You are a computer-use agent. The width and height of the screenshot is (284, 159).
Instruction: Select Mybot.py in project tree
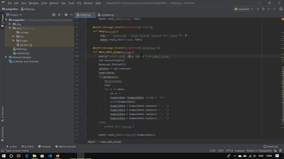point(20,49)
